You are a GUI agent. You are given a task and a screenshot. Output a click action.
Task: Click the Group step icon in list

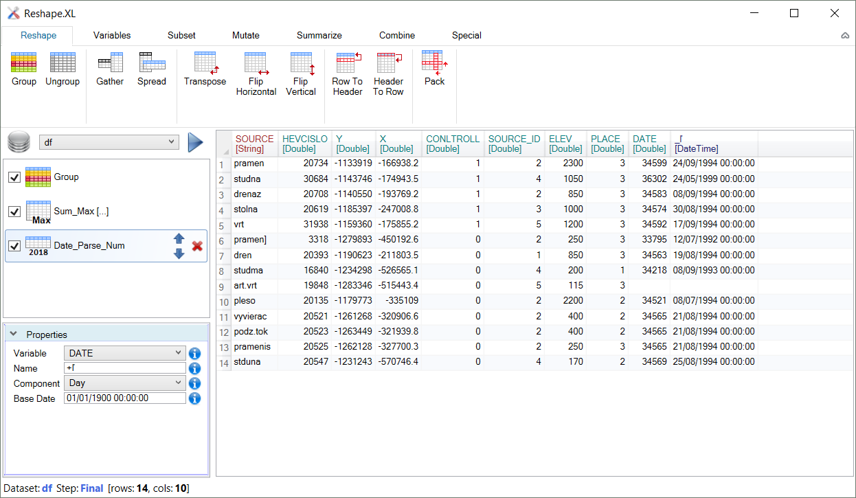pyautogui.click(x=38, y=177)
